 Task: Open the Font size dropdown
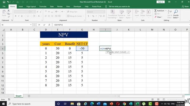35,12
